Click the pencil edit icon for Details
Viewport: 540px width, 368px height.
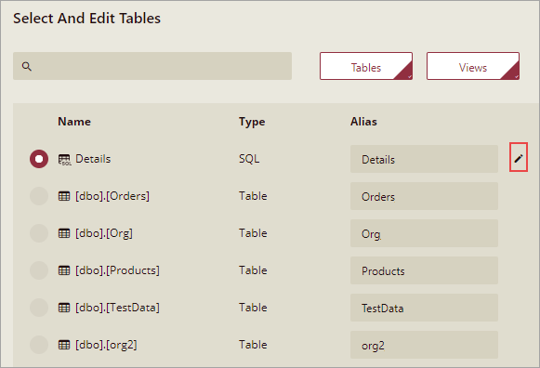pos(519,158)
